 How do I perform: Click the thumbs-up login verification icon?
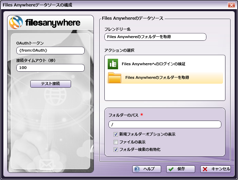pyautogui.click(x=113, y=64)
